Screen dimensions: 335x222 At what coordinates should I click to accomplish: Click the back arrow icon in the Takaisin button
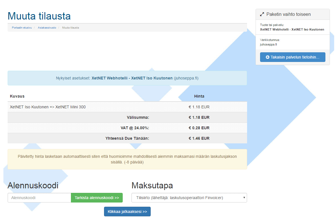267,57
